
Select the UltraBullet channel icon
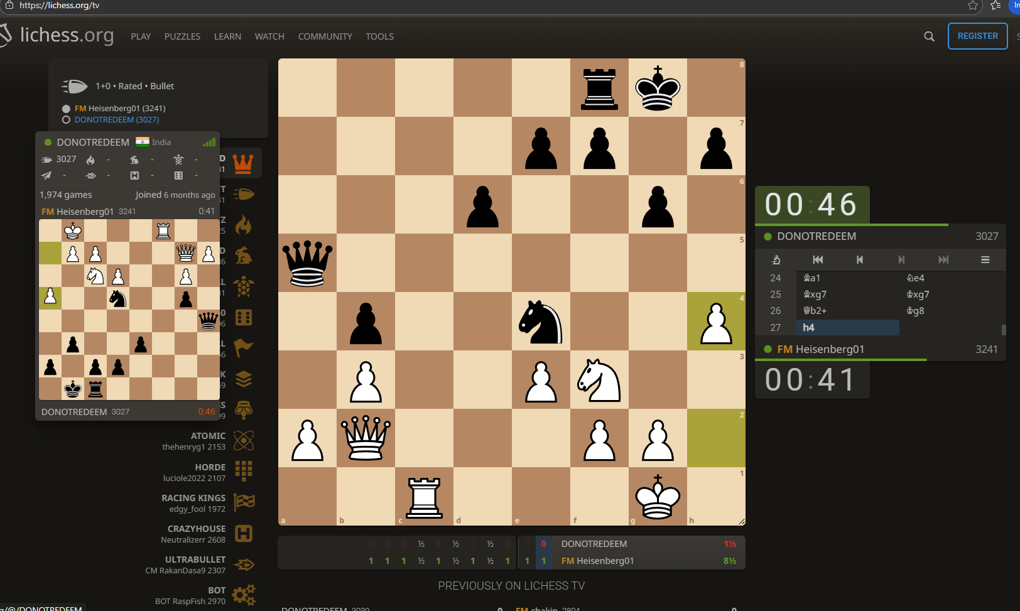coord(244,565)
